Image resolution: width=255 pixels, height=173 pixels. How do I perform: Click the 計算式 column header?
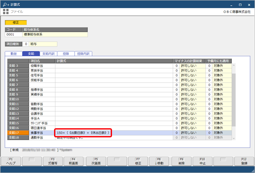[114, 61]
